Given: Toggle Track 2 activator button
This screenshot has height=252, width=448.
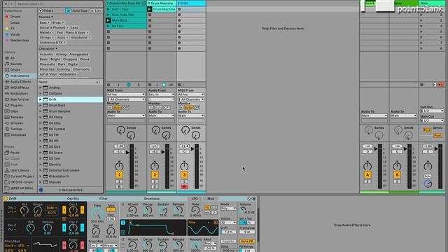Looking at the screenshot, I should click(155, 174).
